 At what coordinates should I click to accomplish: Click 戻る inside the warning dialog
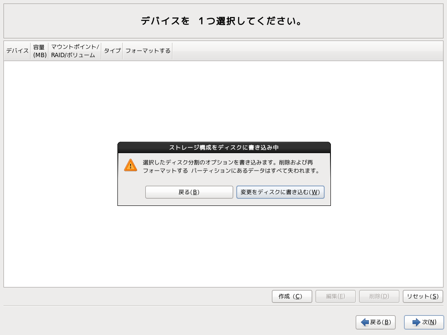[x=189, y=192]
